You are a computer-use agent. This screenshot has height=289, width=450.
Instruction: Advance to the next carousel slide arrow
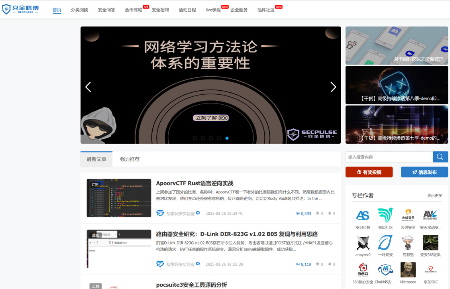pos(333,87)
